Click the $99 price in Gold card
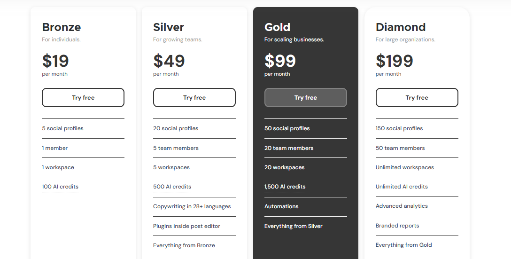The width and height of the screenshot is (511, 259). 280,61
